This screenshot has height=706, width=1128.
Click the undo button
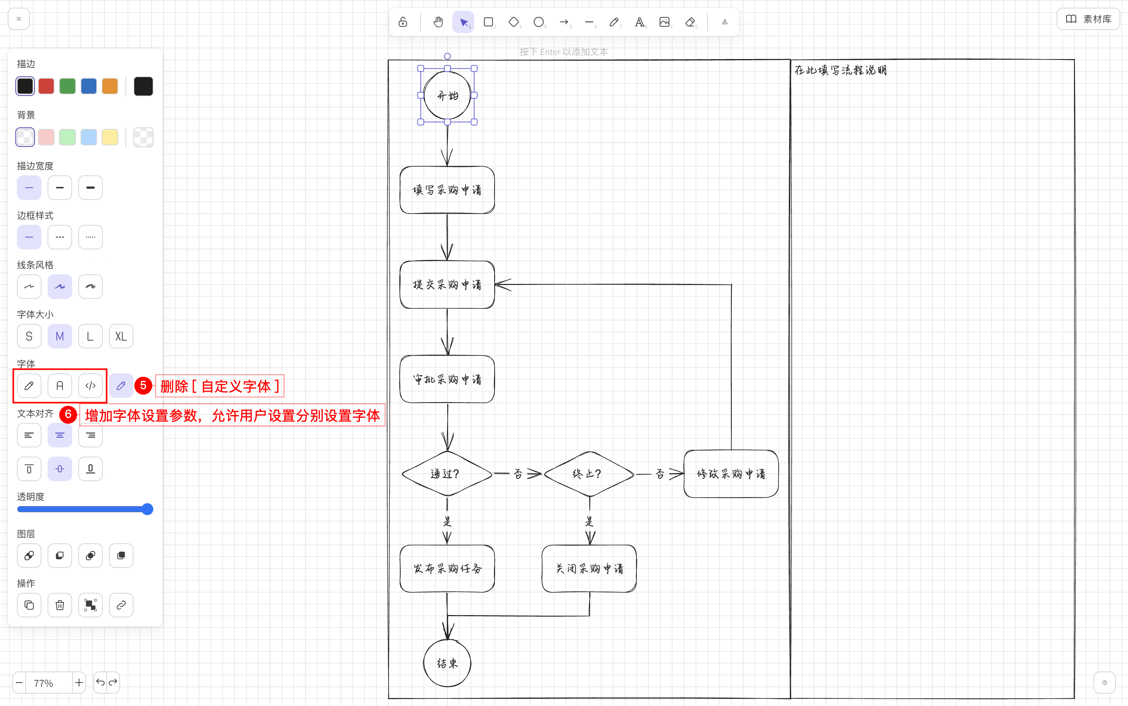100,683
